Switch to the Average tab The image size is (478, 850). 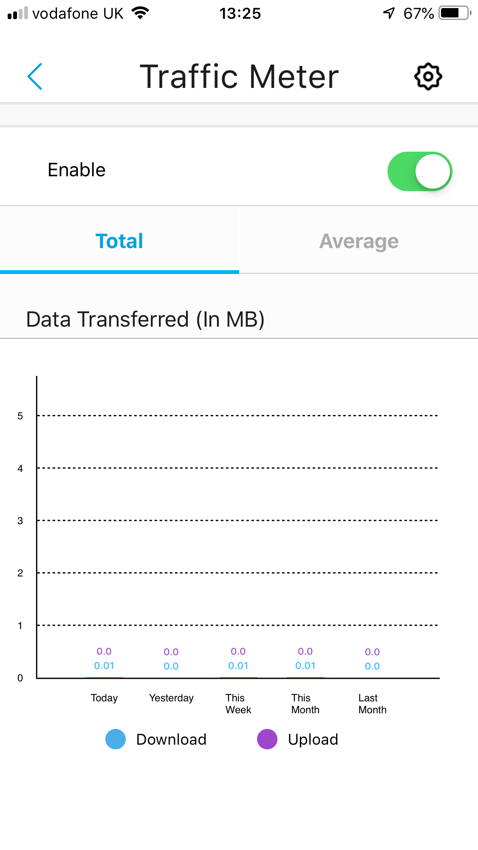click(x=359, y=241)
